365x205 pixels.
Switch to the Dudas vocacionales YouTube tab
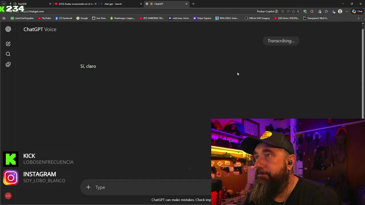tap(76, 4)
